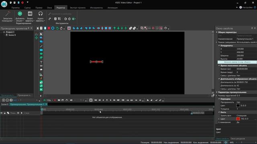This screenshot has width=257, height=144.
Task: Click the timeline Zoom in plus icon
Action: tap(4, 100)
